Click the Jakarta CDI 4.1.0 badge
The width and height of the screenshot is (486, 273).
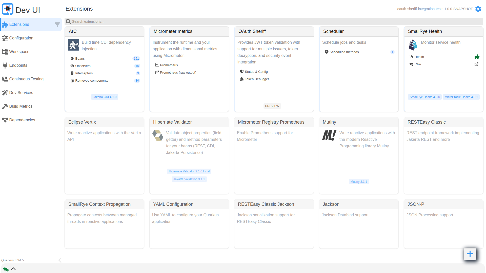pos(105,97)
